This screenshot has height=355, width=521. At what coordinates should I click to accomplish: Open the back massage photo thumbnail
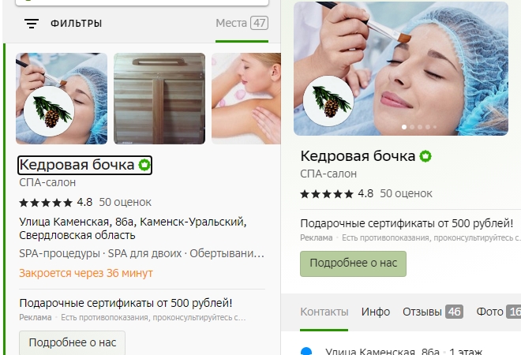pos(246,99)
